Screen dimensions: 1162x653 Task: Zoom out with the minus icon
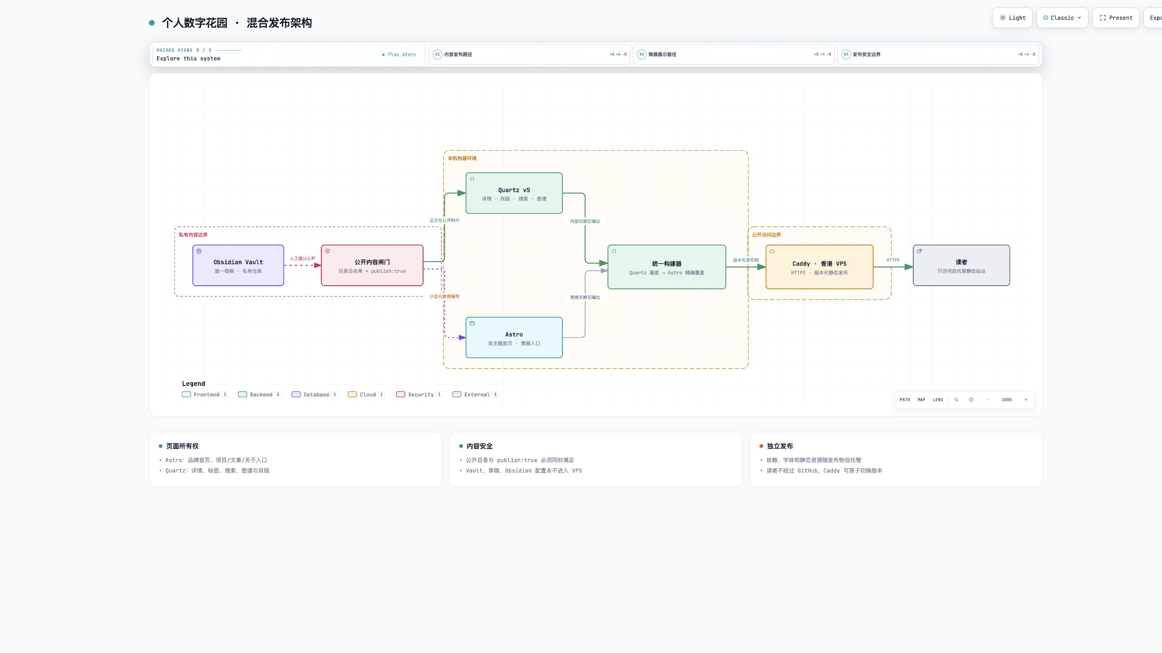click(987, 400)
